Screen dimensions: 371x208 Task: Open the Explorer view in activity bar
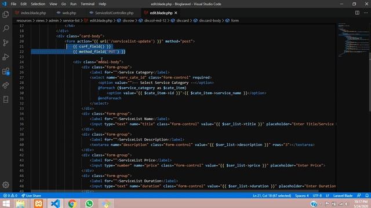pyautogui.click(x=6, y=14)
